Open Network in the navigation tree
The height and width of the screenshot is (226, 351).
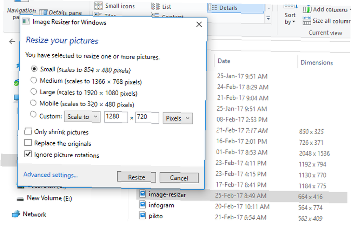point(29,214)
